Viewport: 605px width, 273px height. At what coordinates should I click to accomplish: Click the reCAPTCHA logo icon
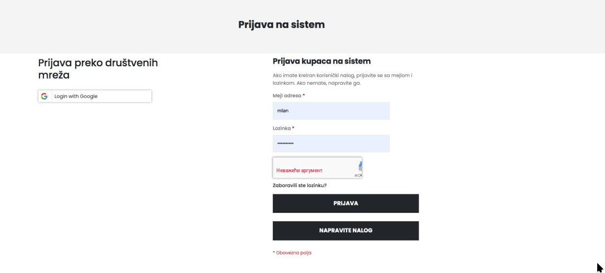click(360, 165)
